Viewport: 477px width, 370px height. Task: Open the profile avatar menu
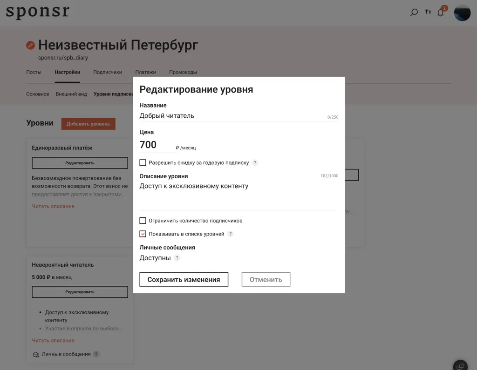tap(462, 13)
